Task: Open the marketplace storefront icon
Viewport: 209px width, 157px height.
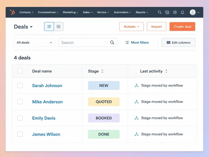Action: click(x=167, y=13)
